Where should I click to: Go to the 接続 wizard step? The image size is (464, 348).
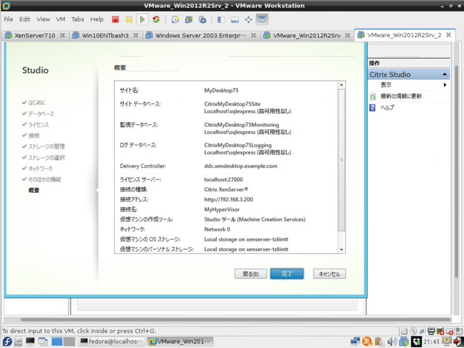(x=34, y=135)
